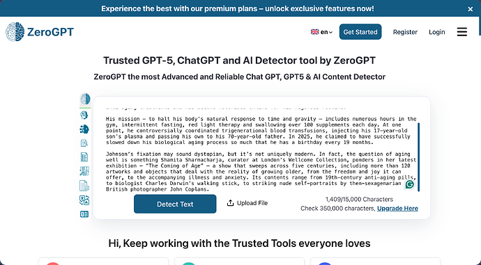This screenshot has height=265, width=481.
Task: Click the UK flag icon
Action: pos(314,32)
